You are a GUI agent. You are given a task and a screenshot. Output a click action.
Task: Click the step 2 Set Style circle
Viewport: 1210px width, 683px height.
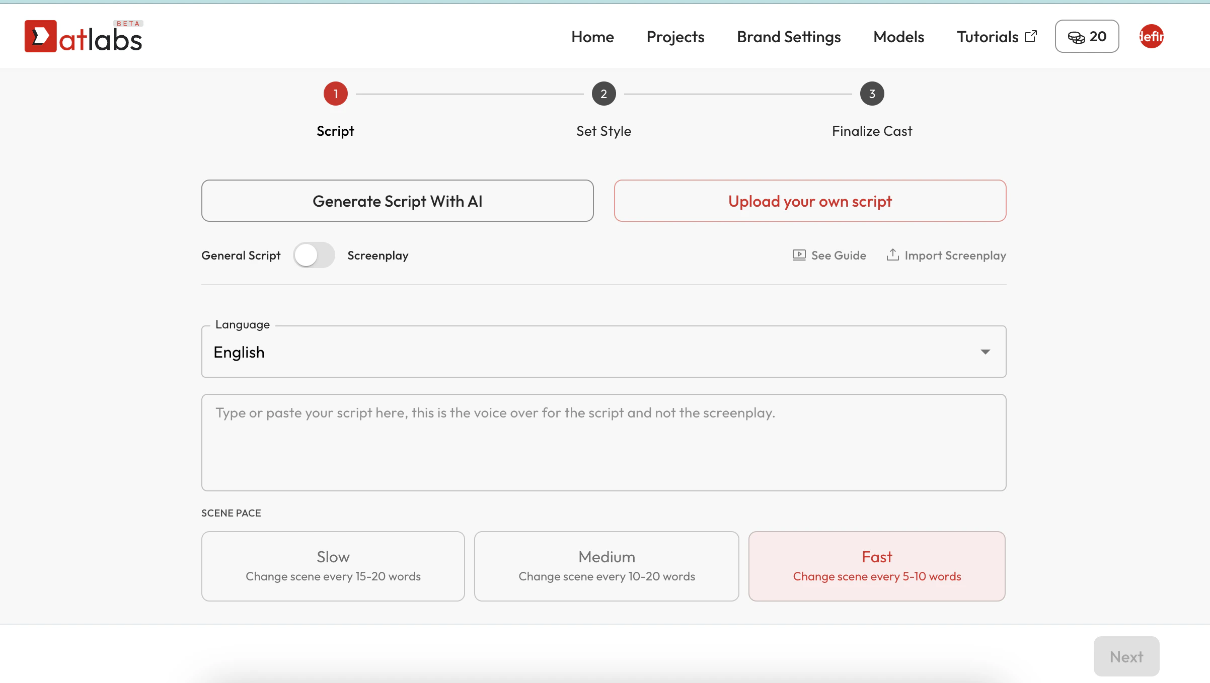coord(603,94)
